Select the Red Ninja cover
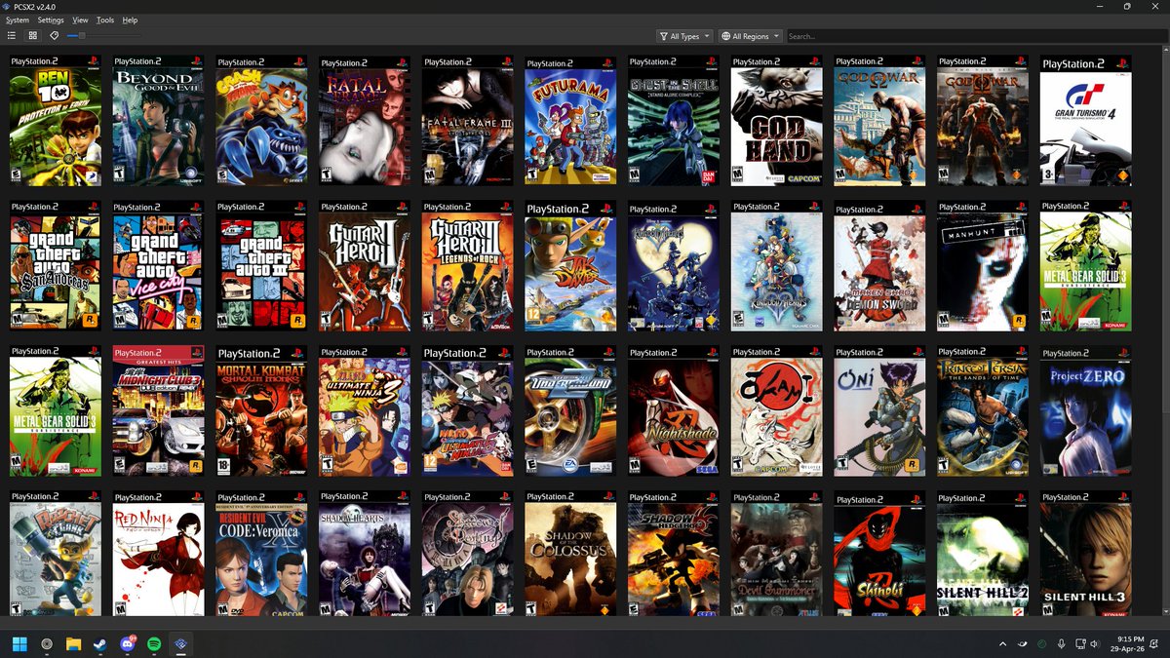 click(x=158, y=554)
